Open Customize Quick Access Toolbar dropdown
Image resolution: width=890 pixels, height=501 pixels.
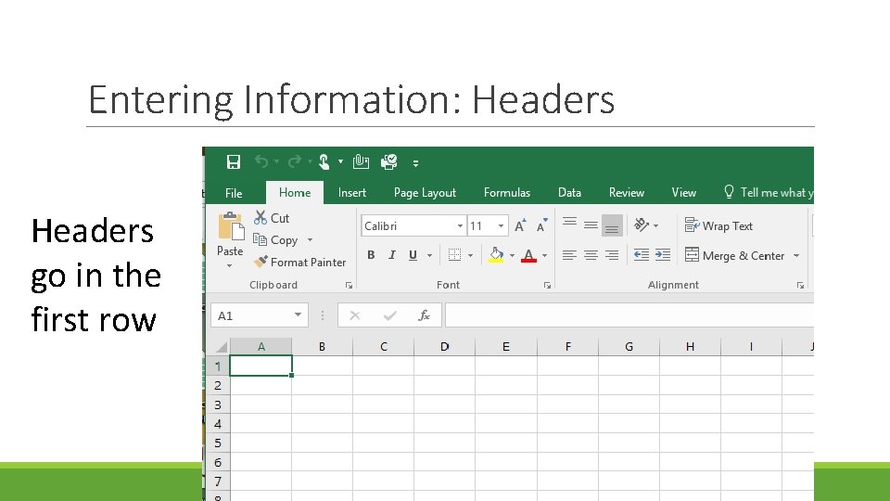415,163
